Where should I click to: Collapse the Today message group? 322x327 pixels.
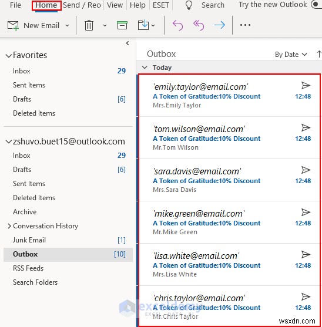click(x=145, y=68)
